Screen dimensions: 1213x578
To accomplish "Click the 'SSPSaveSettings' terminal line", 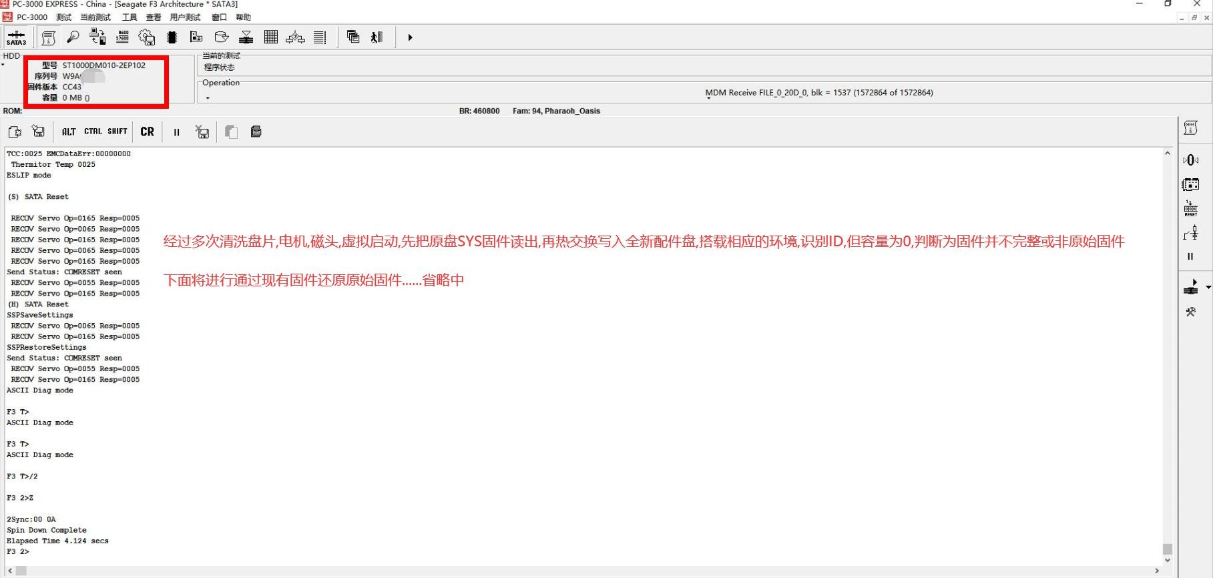I will (x=40, y=315).
